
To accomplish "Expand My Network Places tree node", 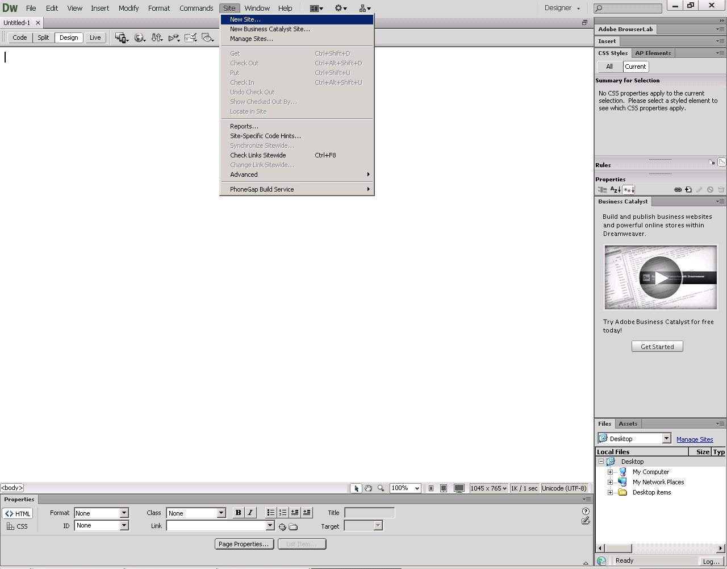I will [610, 482].
